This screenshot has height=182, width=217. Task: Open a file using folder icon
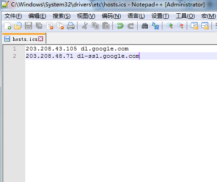click(x=18, y=26)
